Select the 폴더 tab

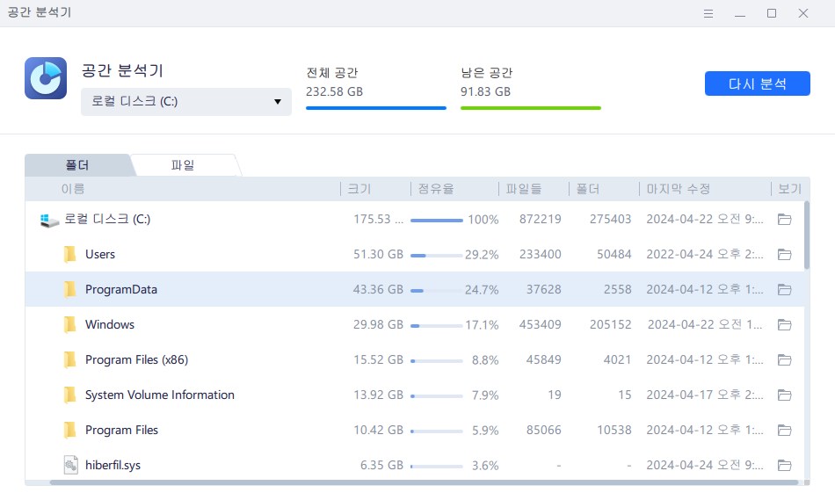point(77,165)
